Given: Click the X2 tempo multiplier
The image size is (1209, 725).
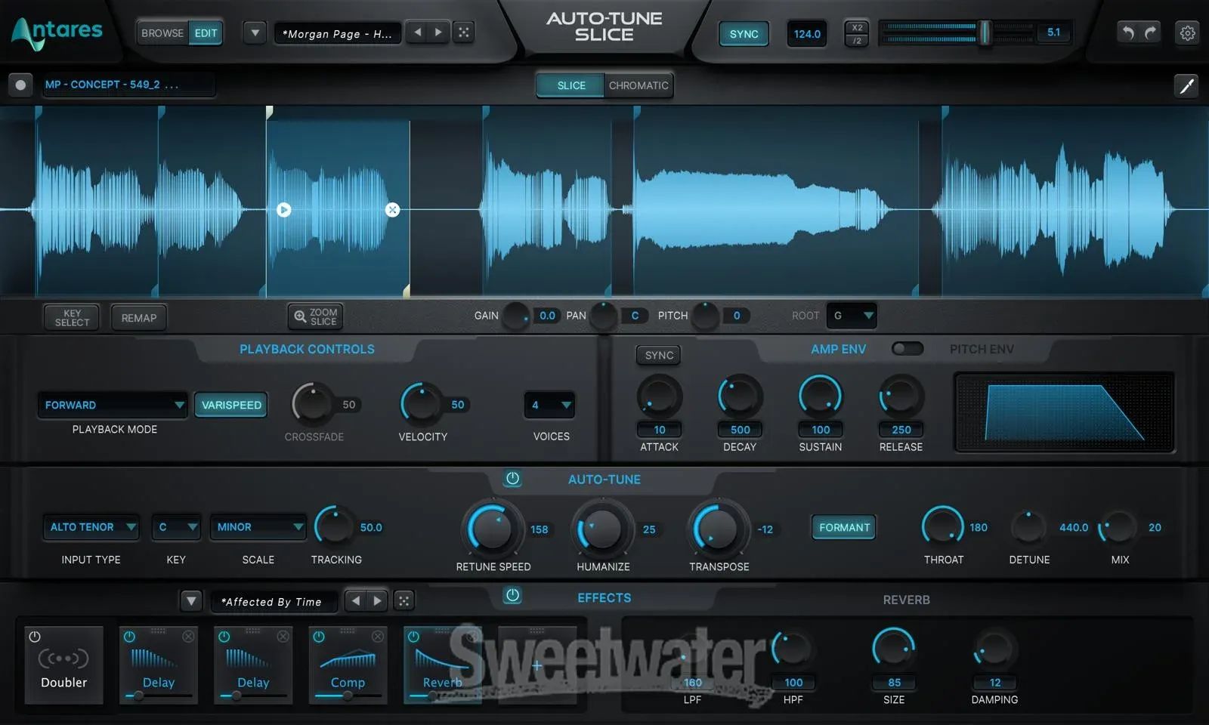Looking at the screenshot, I should pos(857,27).
